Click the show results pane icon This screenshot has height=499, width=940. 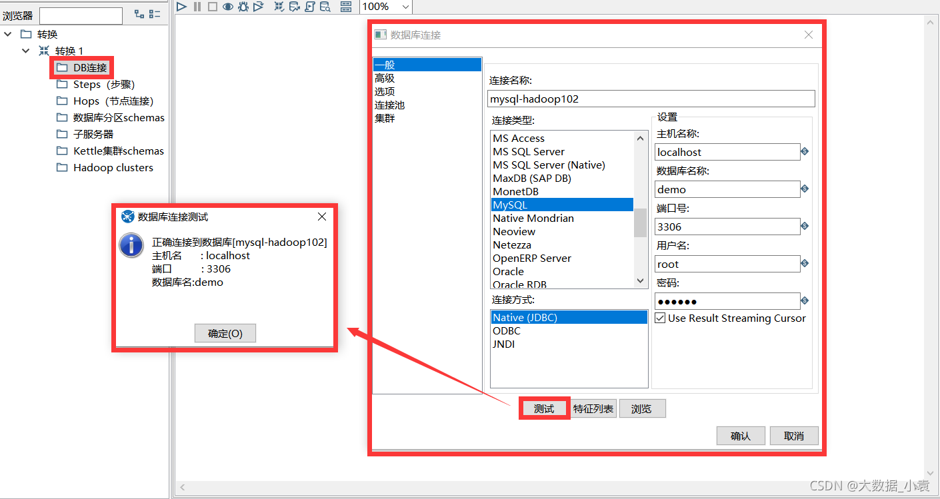[x=346, y=7]
